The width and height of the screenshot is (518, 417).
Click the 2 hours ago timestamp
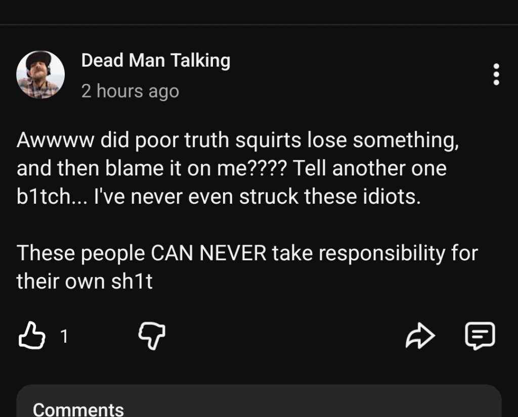[x=130, y=91]
